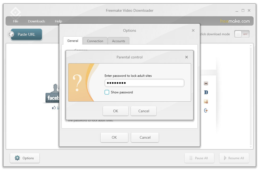Click the main window vertical scrollbar

251,96
